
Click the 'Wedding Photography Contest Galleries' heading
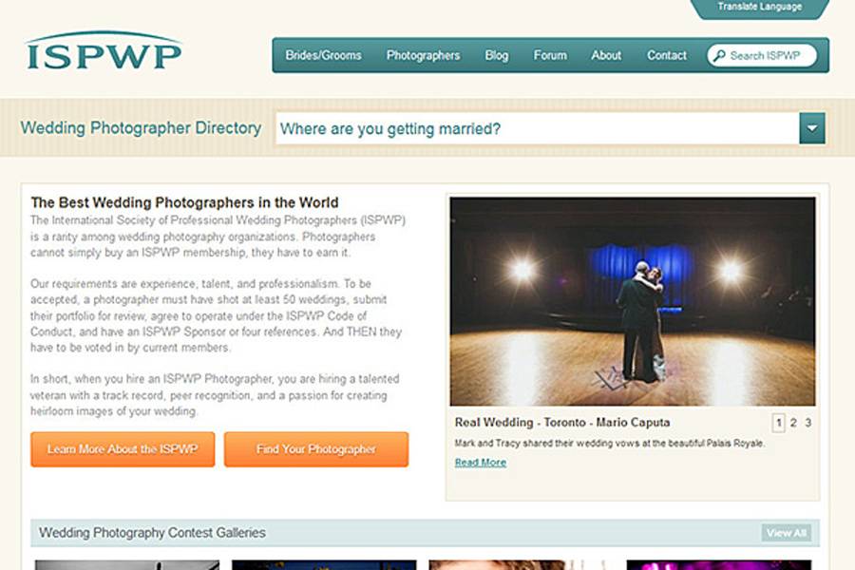(152, 533)
